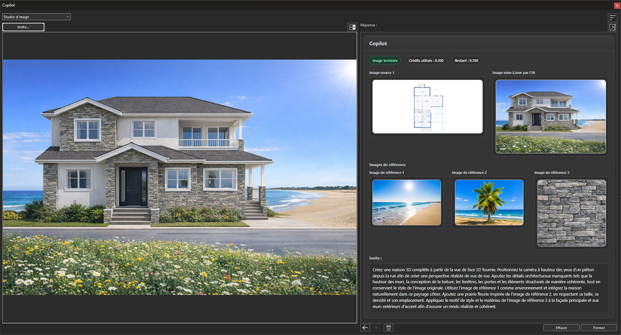Click the Effacer button
Screen dimensions: 621x335
561,328
